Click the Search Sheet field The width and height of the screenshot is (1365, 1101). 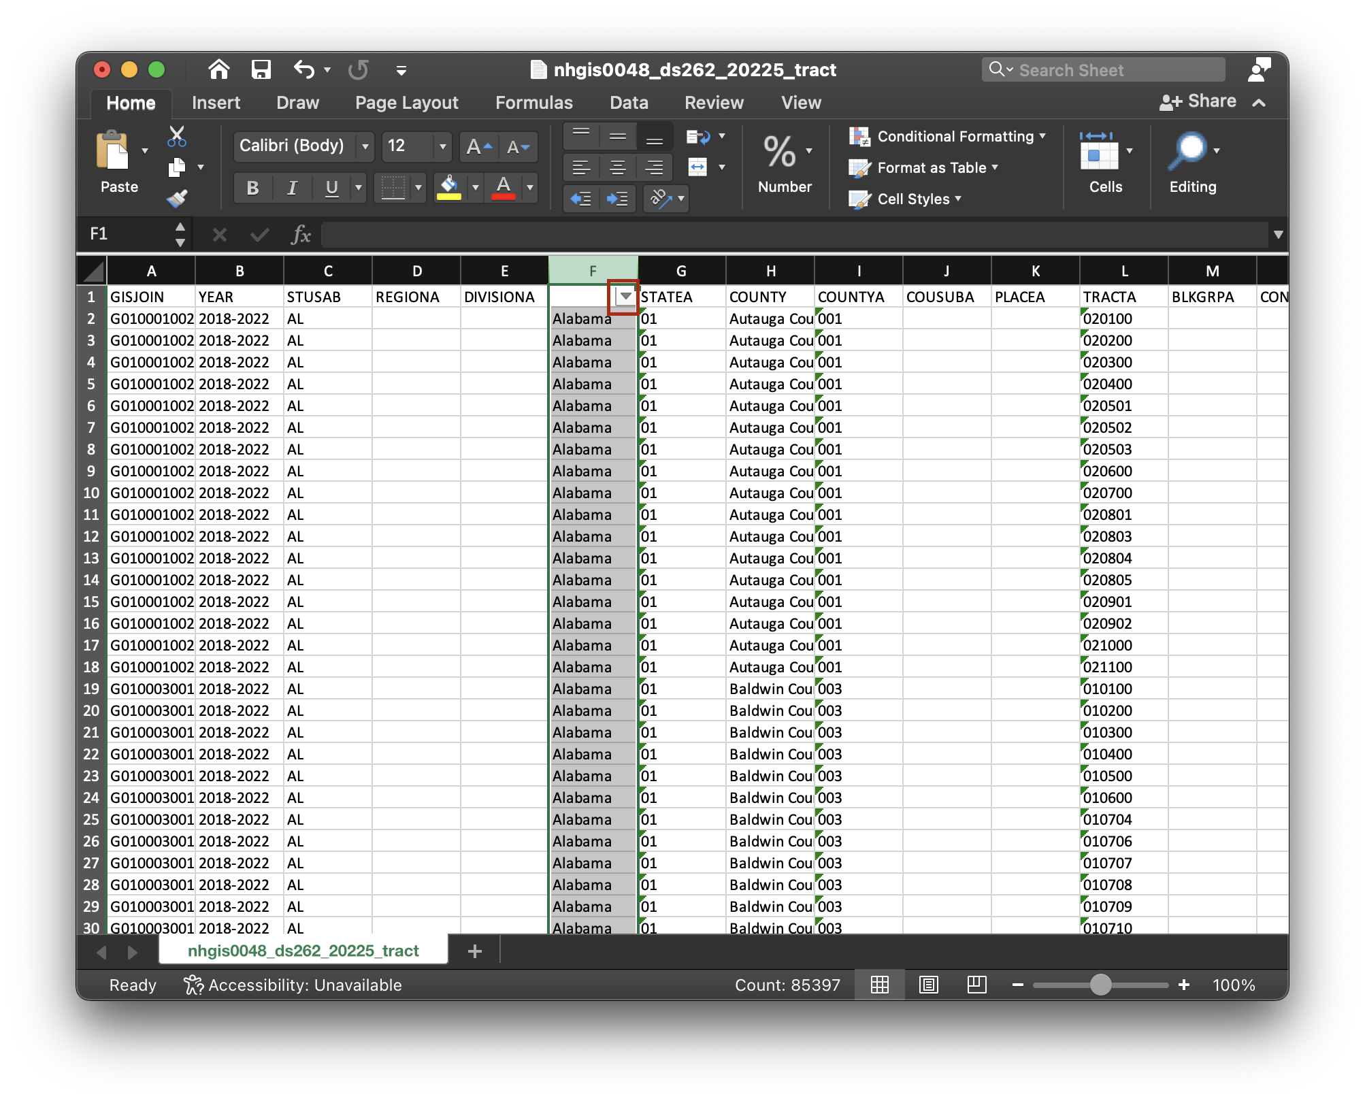point(1103,69)
